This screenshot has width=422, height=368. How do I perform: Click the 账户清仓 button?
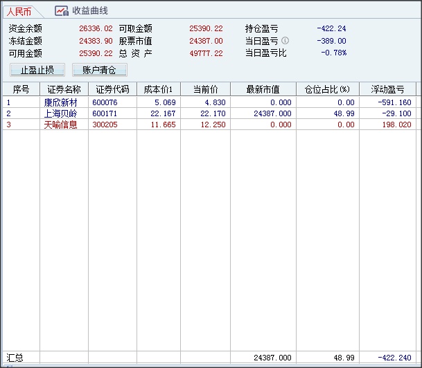pos(100,70)
